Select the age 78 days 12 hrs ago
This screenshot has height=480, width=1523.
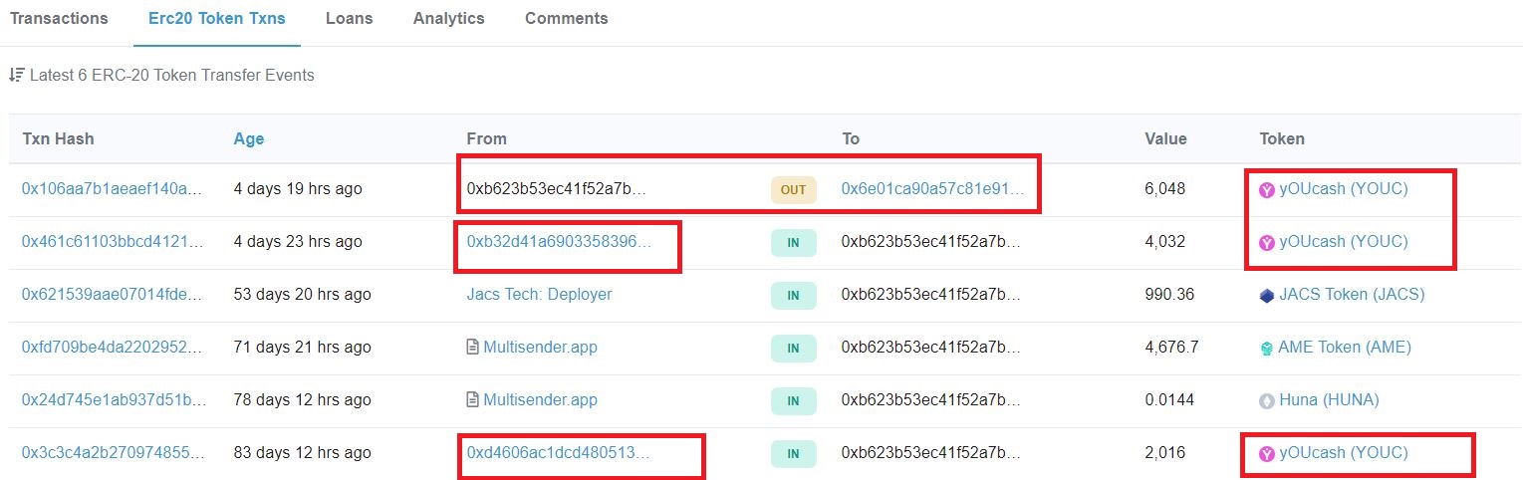[x=302, y=399]
